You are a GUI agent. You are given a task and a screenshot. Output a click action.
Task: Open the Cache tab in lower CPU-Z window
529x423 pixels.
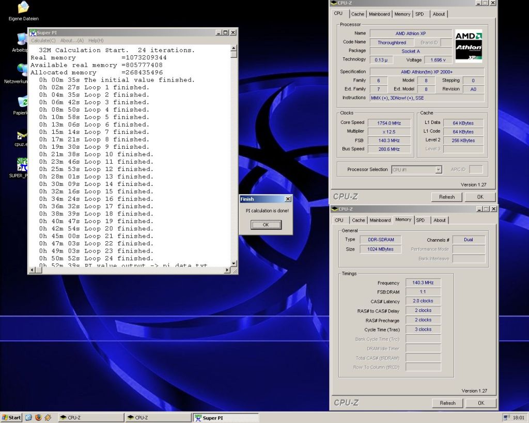(x=359, y=220)
